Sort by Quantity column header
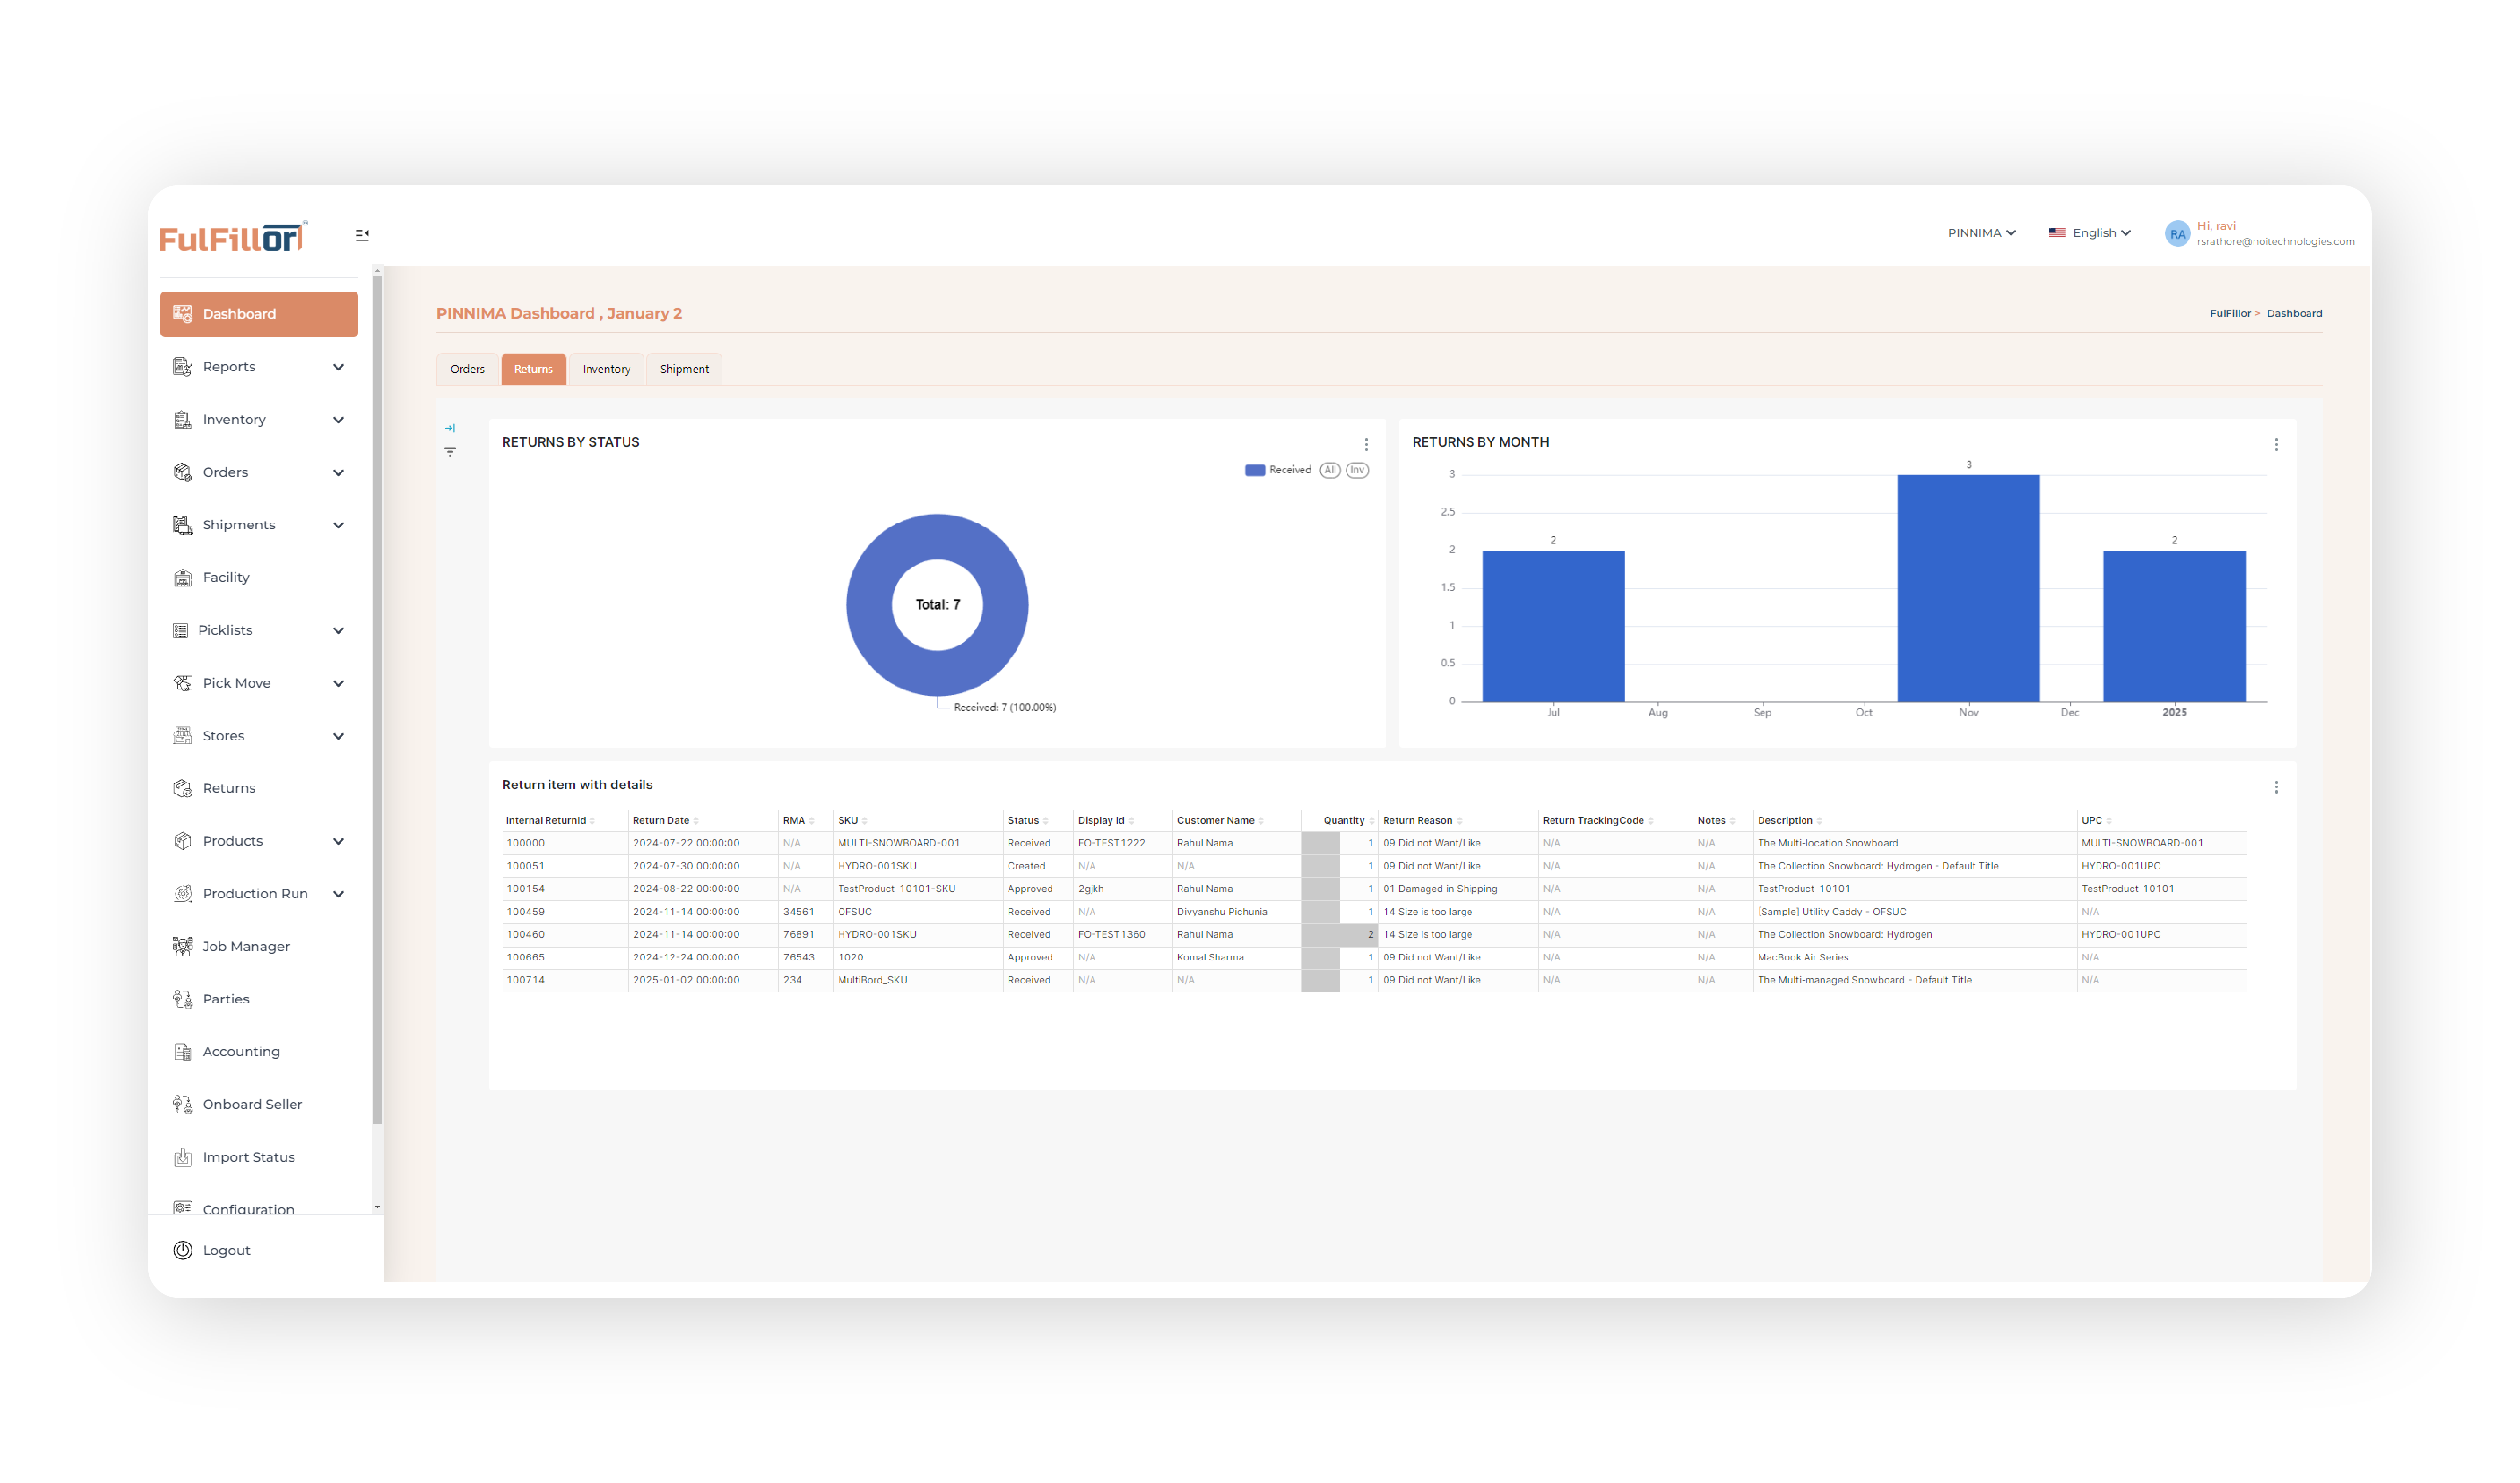Viewport: 2520px width, 1483px height. [1343, 821]
